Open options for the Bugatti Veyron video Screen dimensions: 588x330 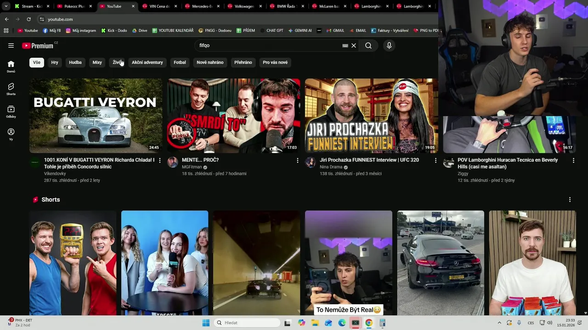[x=160, y=160]
